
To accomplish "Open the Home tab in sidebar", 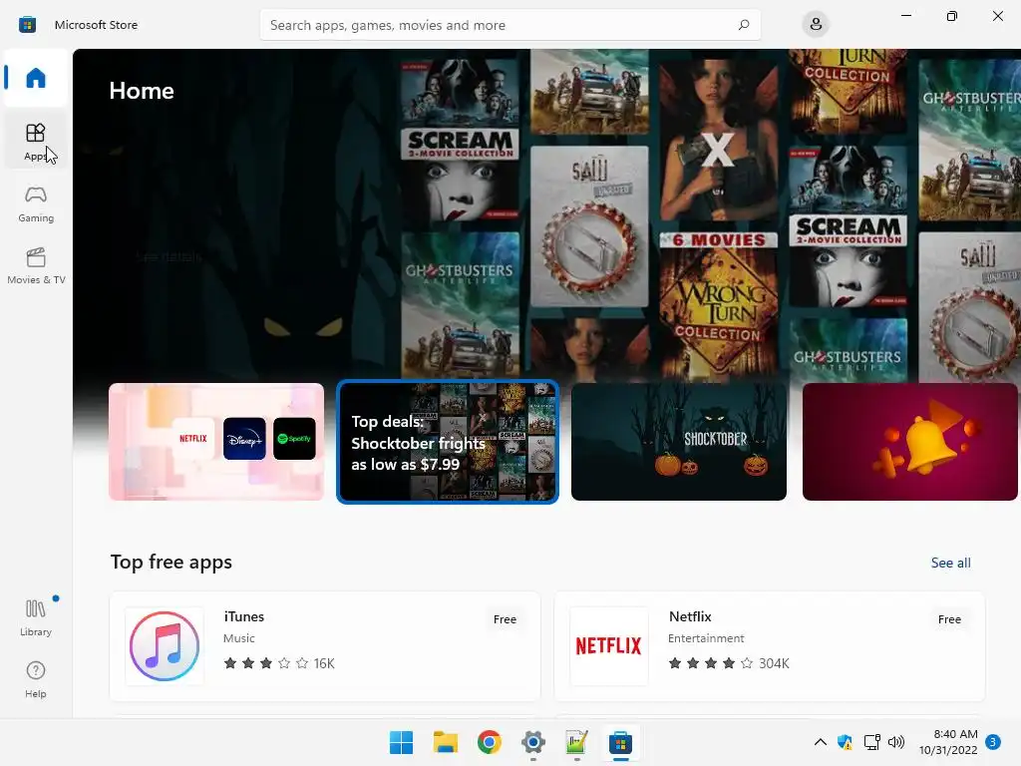I will point(36,78).
